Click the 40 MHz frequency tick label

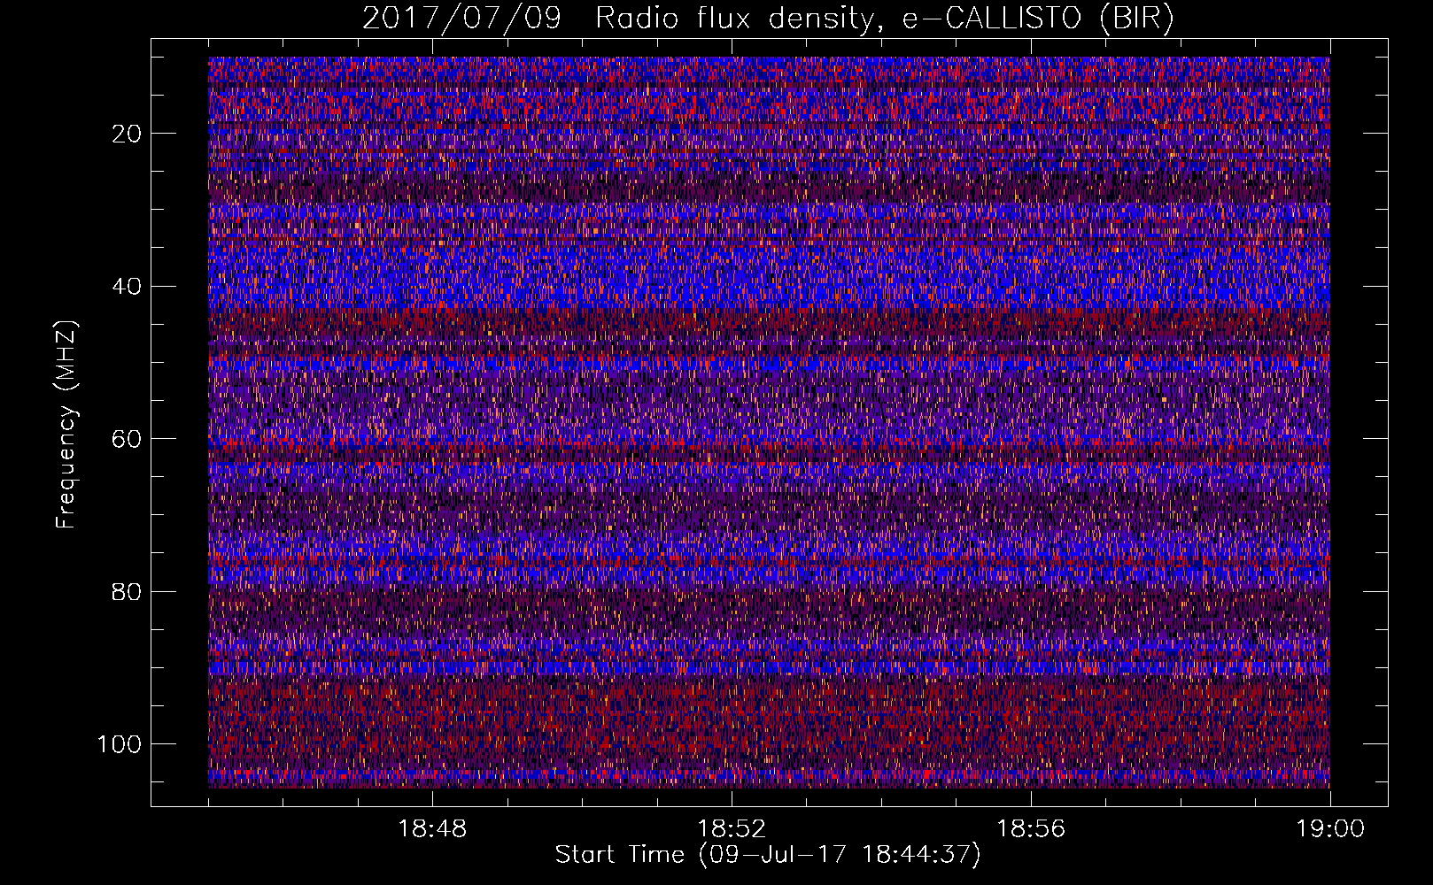point(128,287)
